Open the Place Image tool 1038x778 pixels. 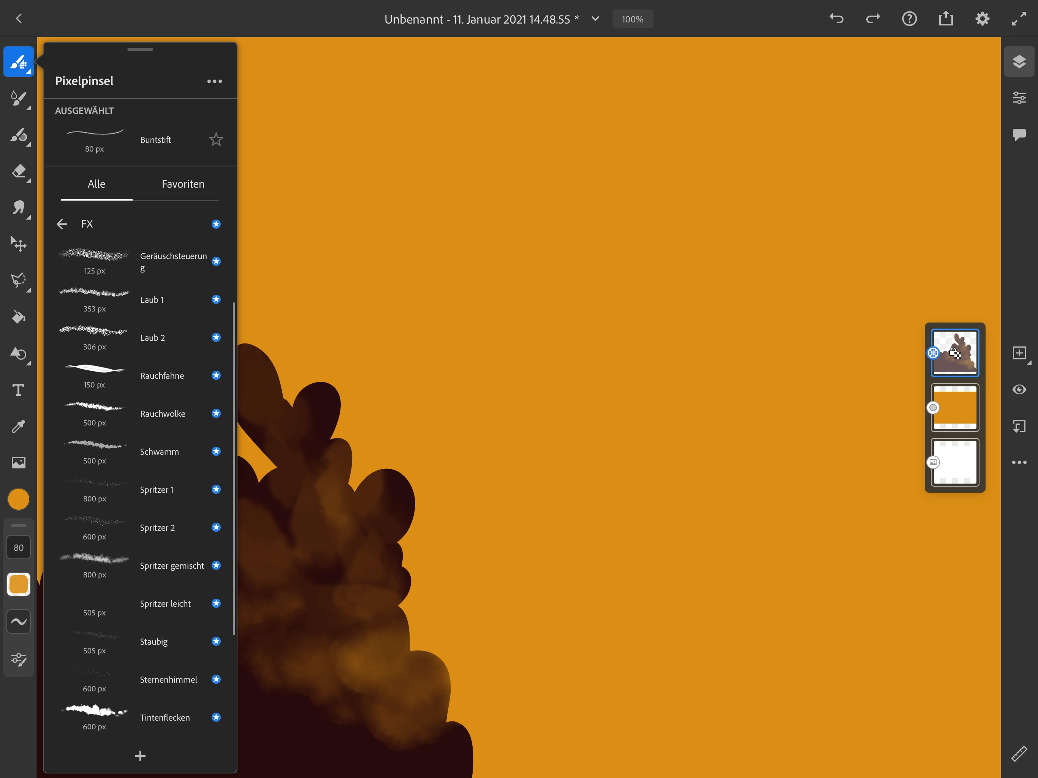(x=18, y=463)
